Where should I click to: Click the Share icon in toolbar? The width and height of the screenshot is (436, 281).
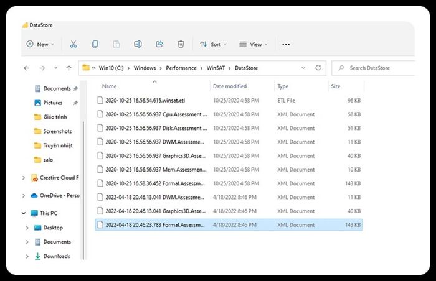(x=159, y=44)
